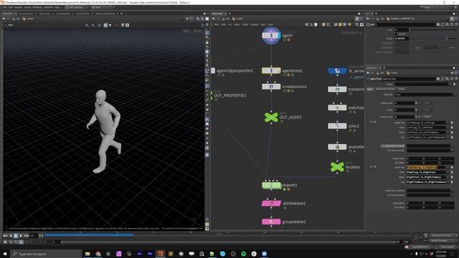The width and height of the screenshot is (459, 258).
Task: Open the scene view obj path dropdown
Action: coord(16,19)
